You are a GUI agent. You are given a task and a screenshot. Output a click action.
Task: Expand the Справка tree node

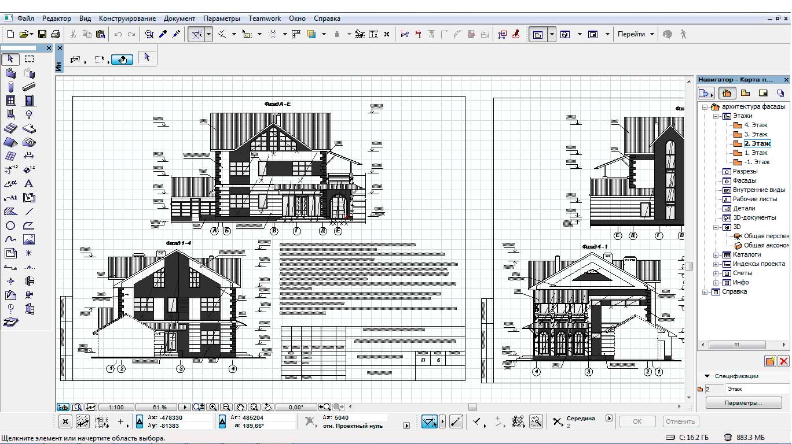(705, 291)
